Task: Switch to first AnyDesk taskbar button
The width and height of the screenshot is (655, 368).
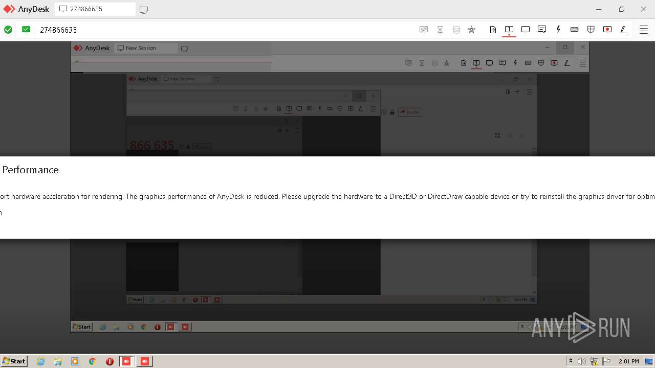Action: [x=127, y=361]
